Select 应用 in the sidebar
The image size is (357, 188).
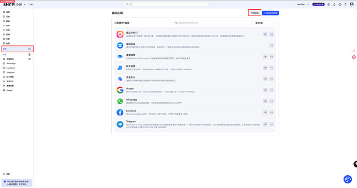tap(18, 49)
